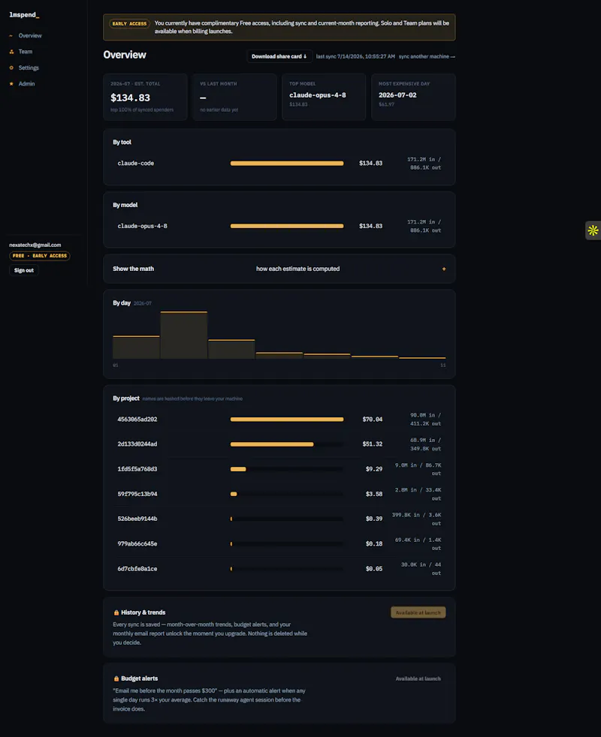Viewport: 601px width, 737px height.
Task: Click the Team sidebar icon
Action: click(11, 52)
